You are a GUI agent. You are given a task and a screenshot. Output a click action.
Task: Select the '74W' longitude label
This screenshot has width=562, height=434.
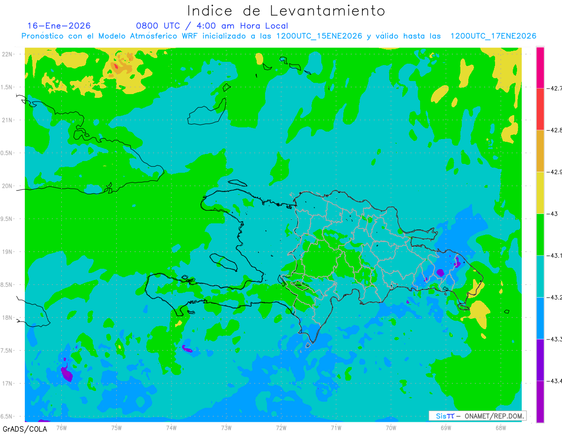click(171, 427)
